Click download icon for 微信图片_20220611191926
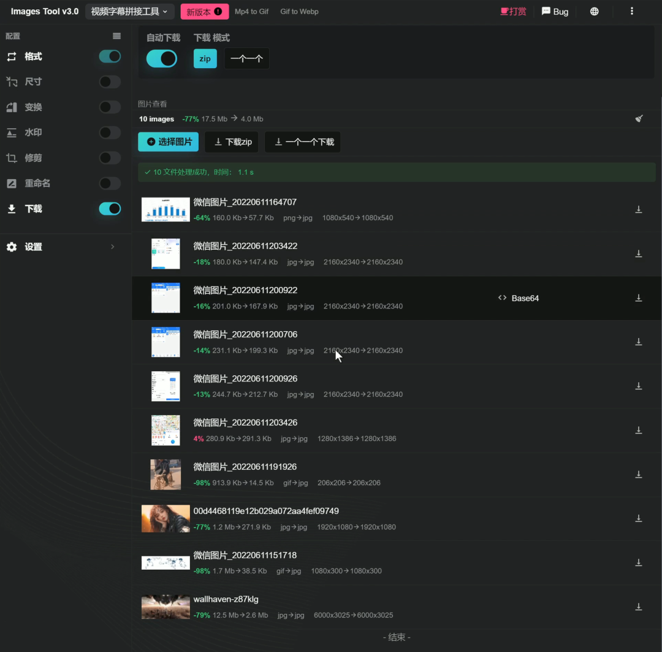Viewport: 662px width, 652px height. 638,474
